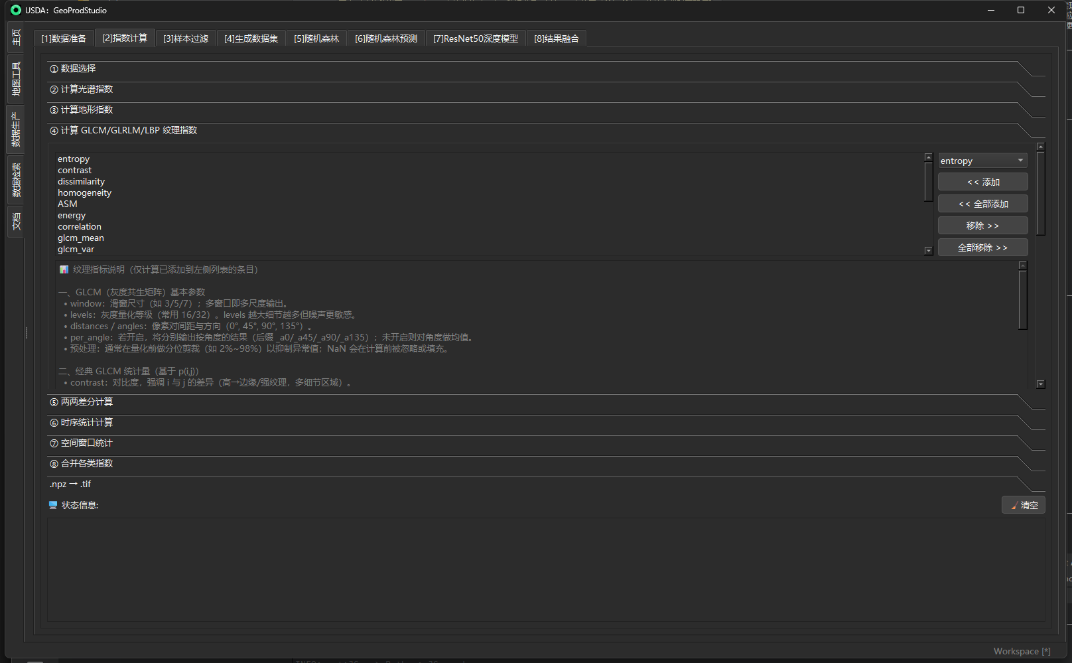Expand the ⑥ 时序统计计算 section

click(86, 422)
